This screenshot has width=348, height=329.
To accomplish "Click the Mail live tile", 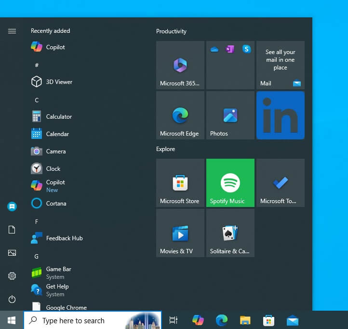I will tap(280, 65).
